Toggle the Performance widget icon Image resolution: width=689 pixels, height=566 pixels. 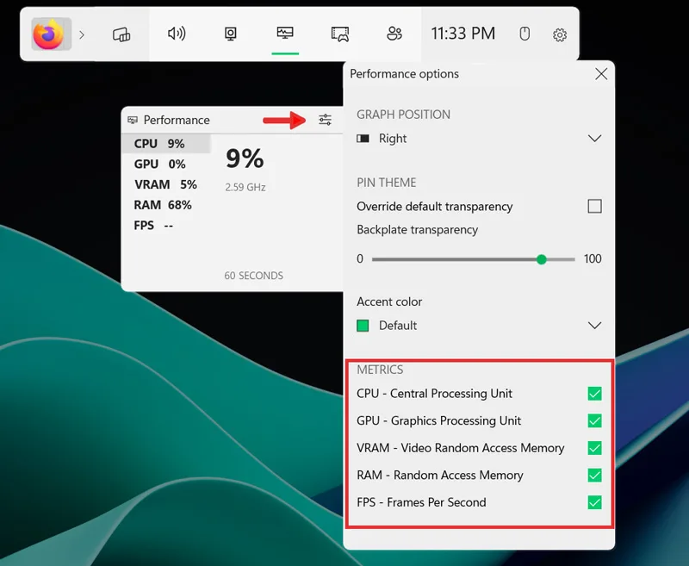(x=285, y=33)
